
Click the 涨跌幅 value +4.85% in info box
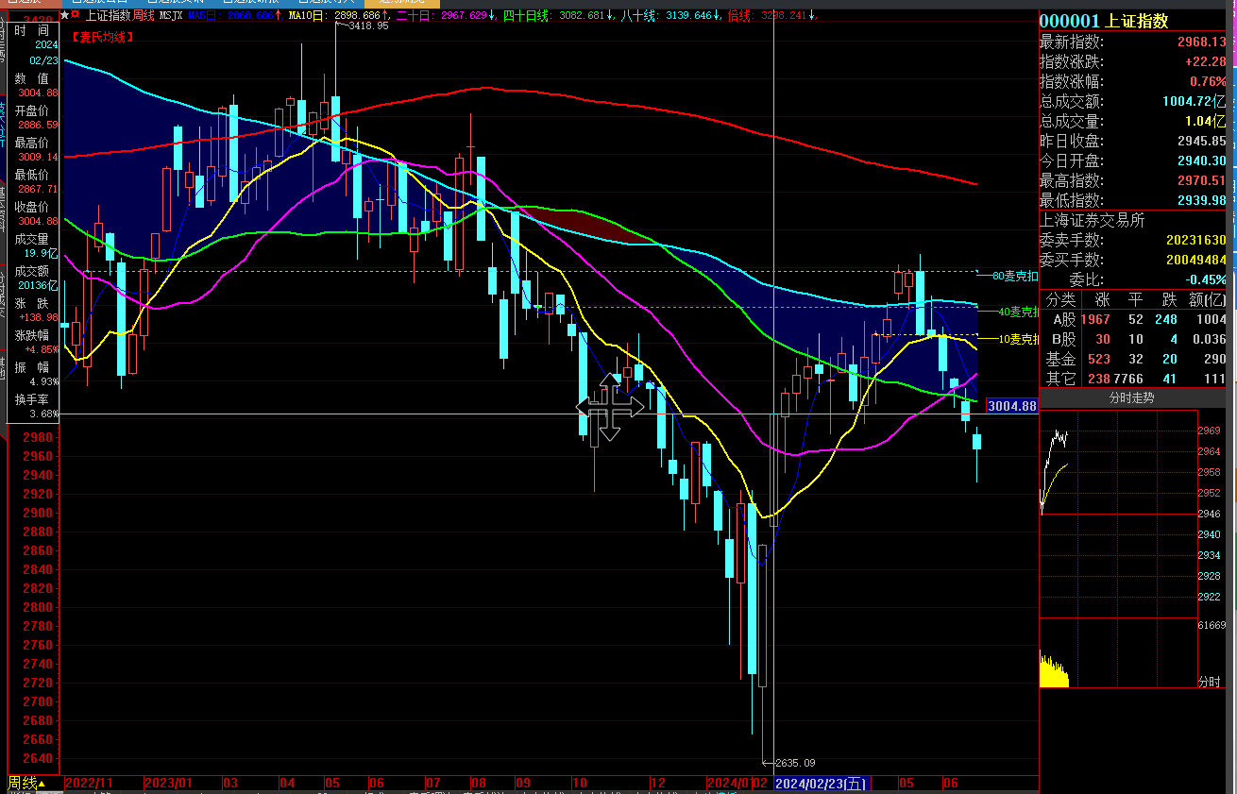(42, 349)
